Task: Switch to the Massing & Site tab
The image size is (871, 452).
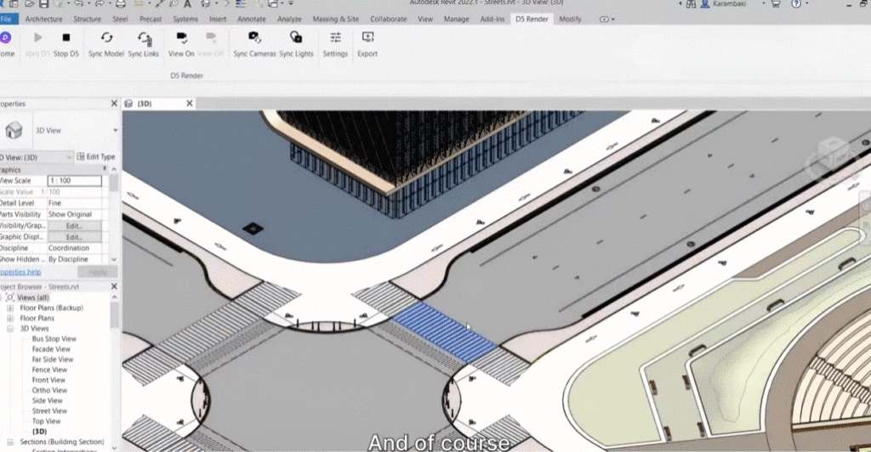Action: pyautogui.click(x=335, y=19)
